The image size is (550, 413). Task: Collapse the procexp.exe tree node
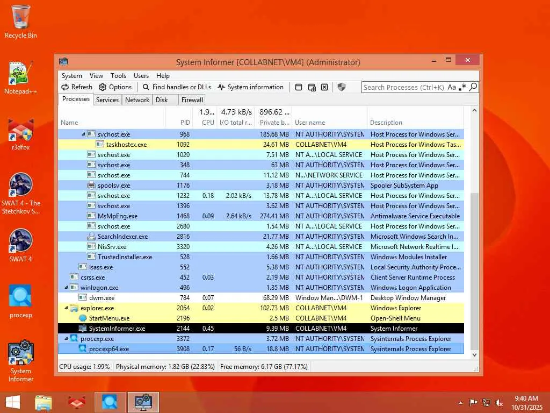[66, 339]
